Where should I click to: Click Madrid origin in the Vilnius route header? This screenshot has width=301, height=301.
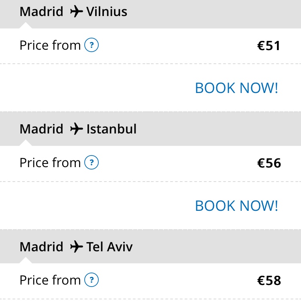coord(41,12)
